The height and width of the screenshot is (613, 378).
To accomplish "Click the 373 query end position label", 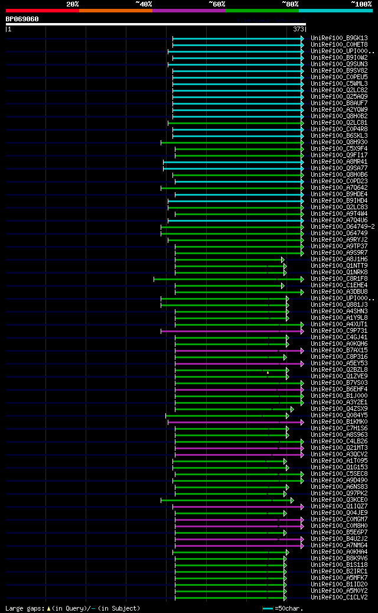I will point(298,29).
